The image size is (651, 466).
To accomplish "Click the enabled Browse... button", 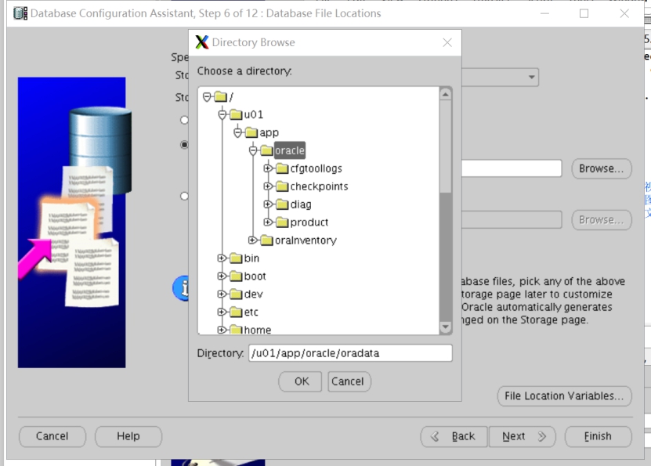I will coord(601,168).
